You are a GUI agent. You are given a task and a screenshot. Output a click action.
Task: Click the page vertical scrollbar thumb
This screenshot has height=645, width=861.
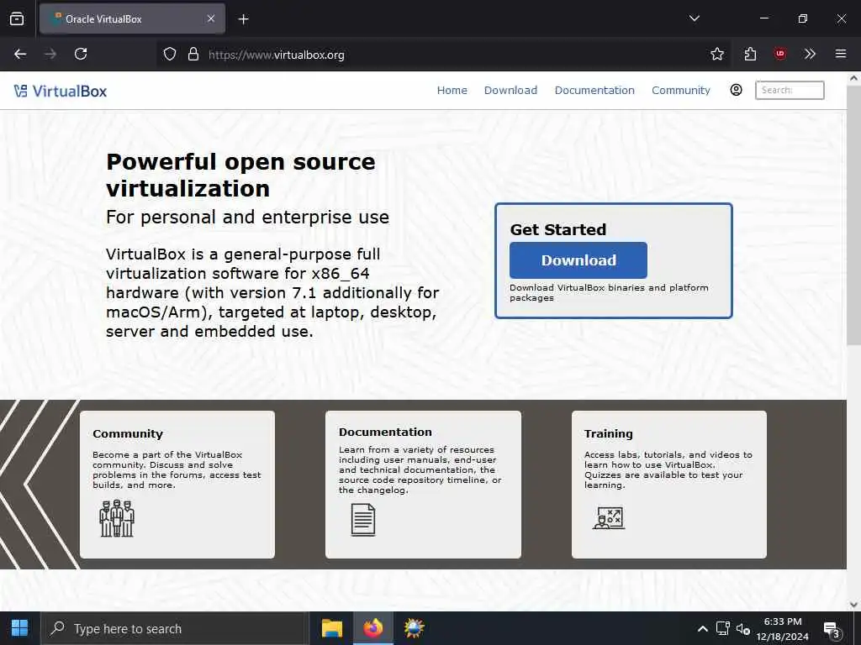(853, 215)
